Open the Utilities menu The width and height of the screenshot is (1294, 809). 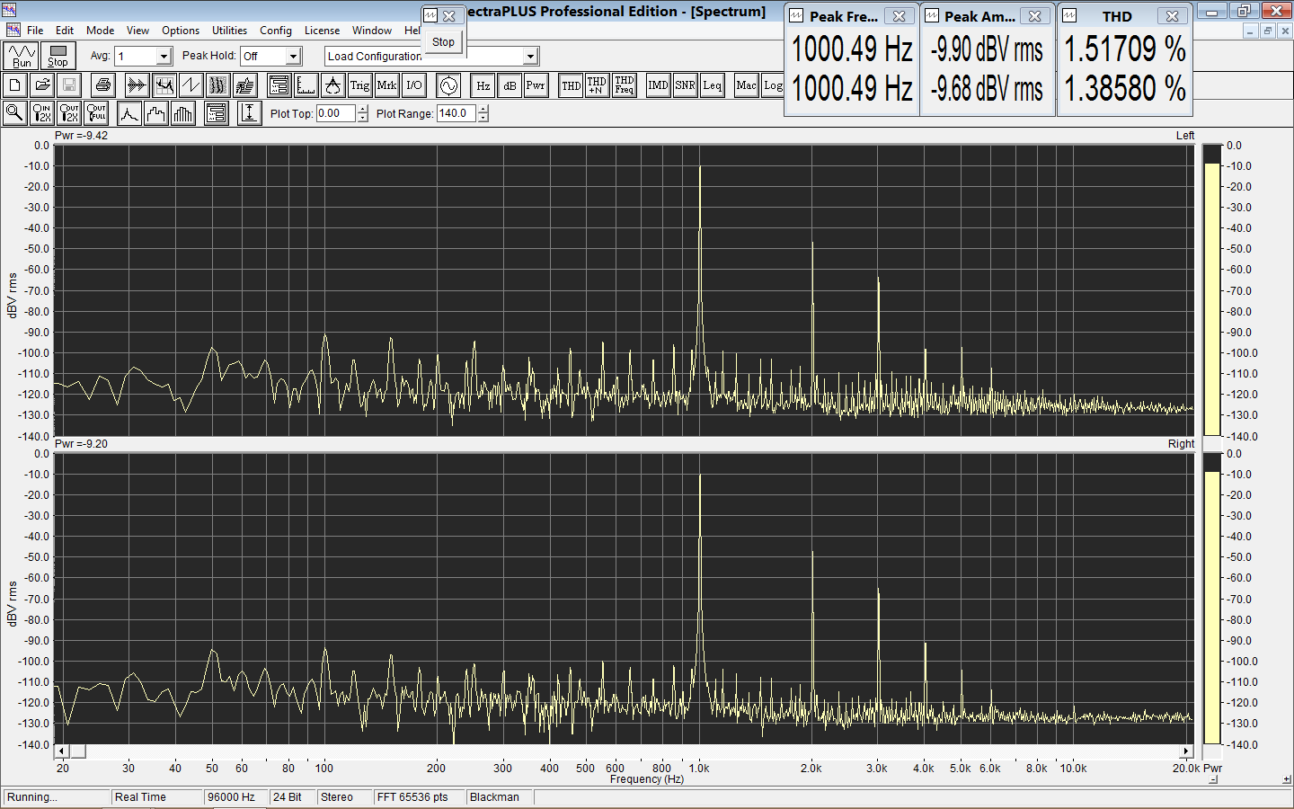point(229,31)
